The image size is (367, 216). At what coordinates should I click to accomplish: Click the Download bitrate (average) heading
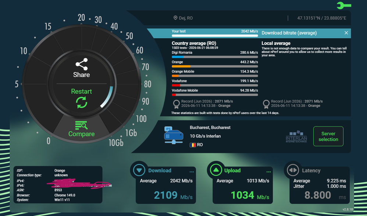pyautogui.click(x=289, y=33)
